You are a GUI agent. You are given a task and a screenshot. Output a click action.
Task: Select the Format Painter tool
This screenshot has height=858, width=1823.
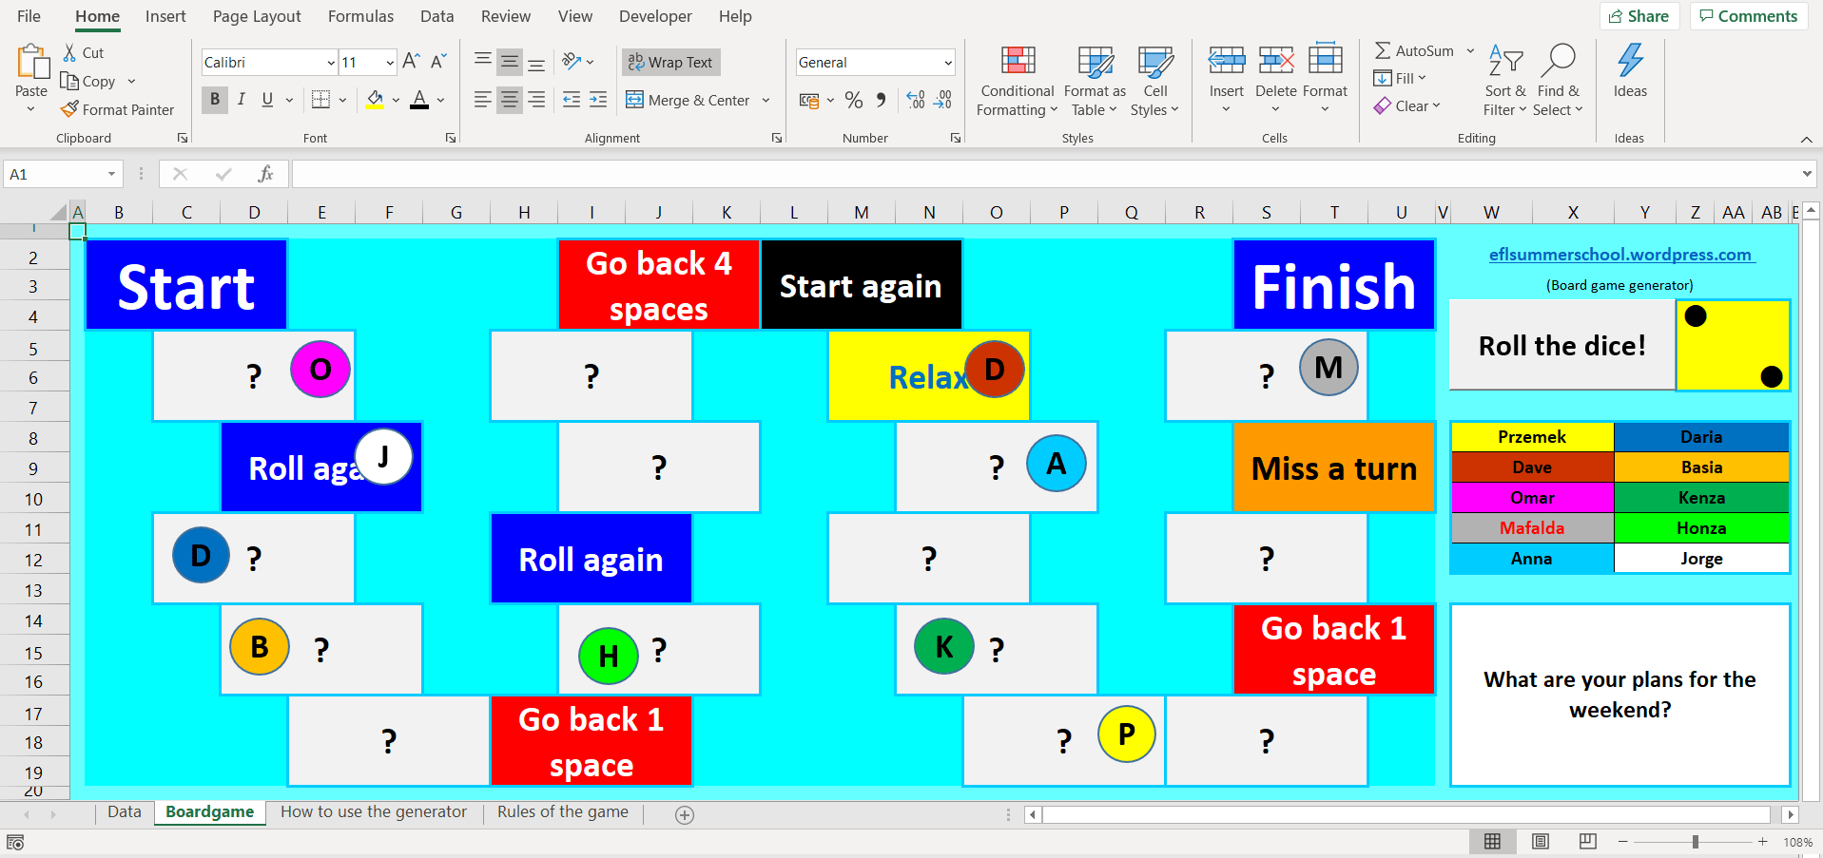click(118, 109)
